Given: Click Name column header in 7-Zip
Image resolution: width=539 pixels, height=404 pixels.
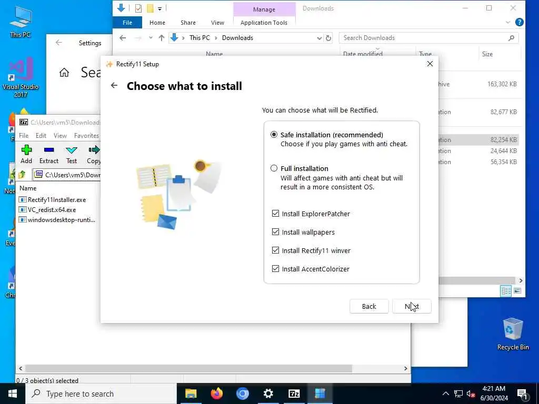Looking at the screenshot, I should [28, 188].
